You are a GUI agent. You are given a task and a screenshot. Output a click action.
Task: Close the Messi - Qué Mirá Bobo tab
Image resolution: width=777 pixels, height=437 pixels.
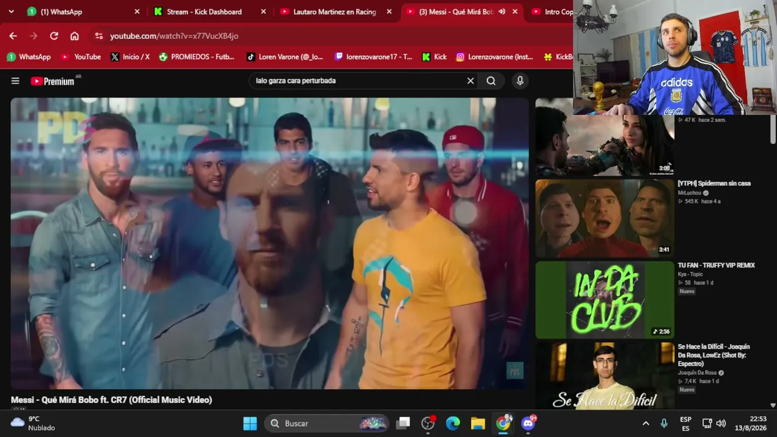(515, 12)
